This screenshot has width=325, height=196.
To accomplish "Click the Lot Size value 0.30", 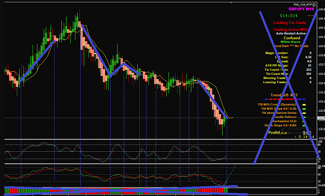I will pyautogui.click(x=308, y=57).
